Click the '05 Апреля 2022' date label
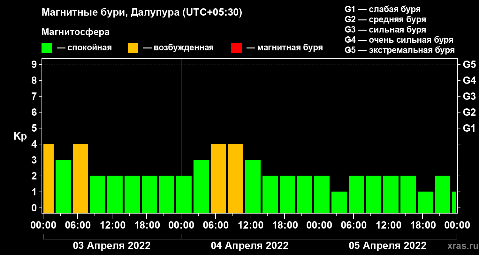479x255 pixels. coord(388,246)
